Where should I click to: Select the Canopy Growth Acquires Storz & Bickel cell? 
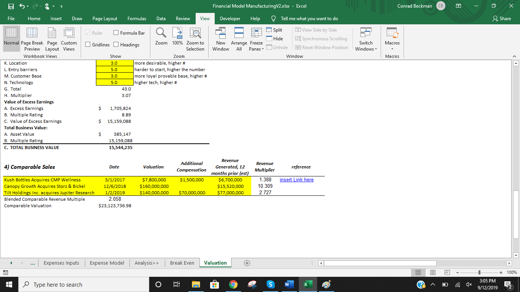click(49, 186)
